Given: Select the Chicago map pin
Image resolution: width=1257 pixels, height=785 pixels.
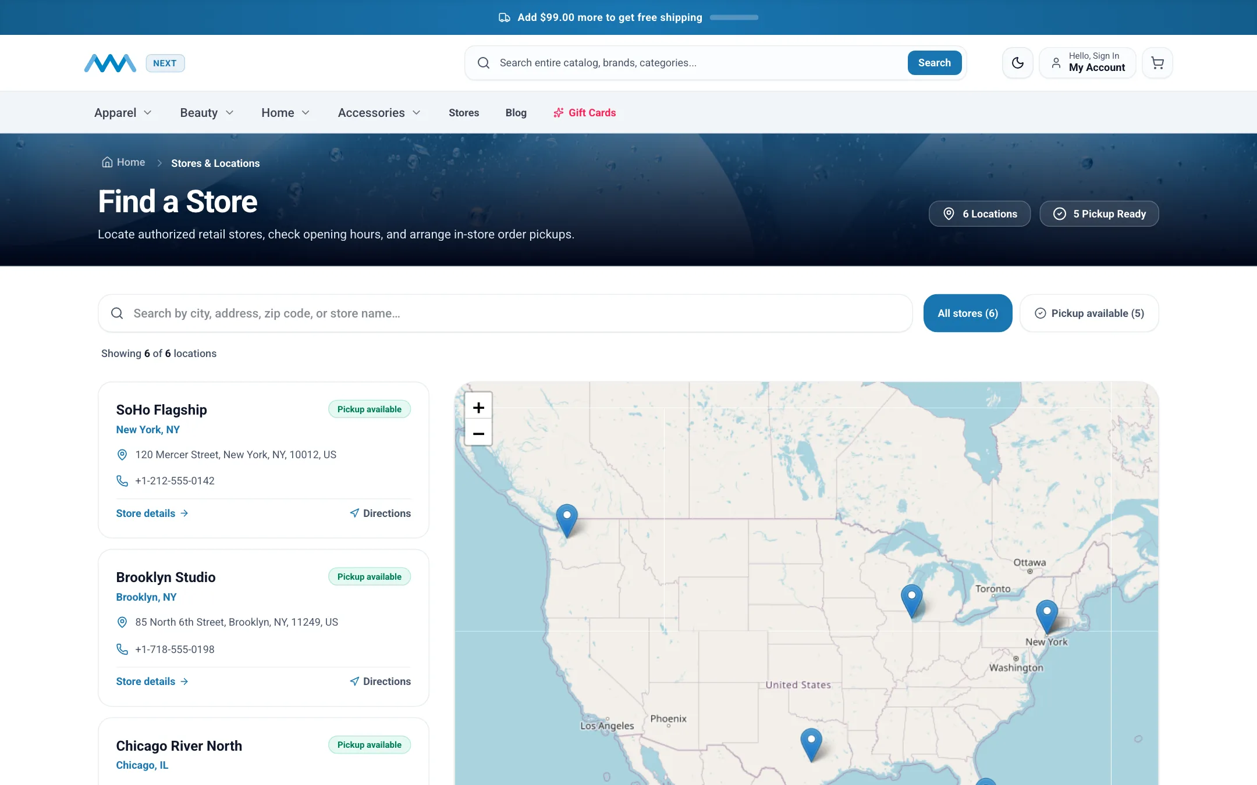Looking at the screenshot, I should [x=911, y=601].
